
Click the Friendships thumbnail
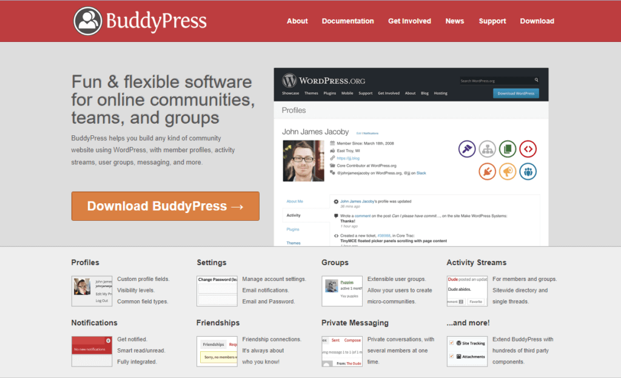[217, 351]
